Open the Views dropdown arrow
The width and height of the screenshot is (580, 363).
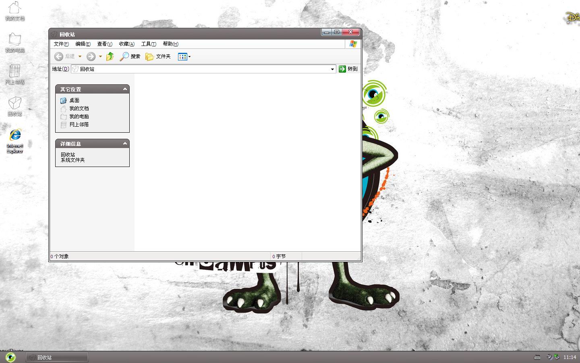click(x=190, y=56)
